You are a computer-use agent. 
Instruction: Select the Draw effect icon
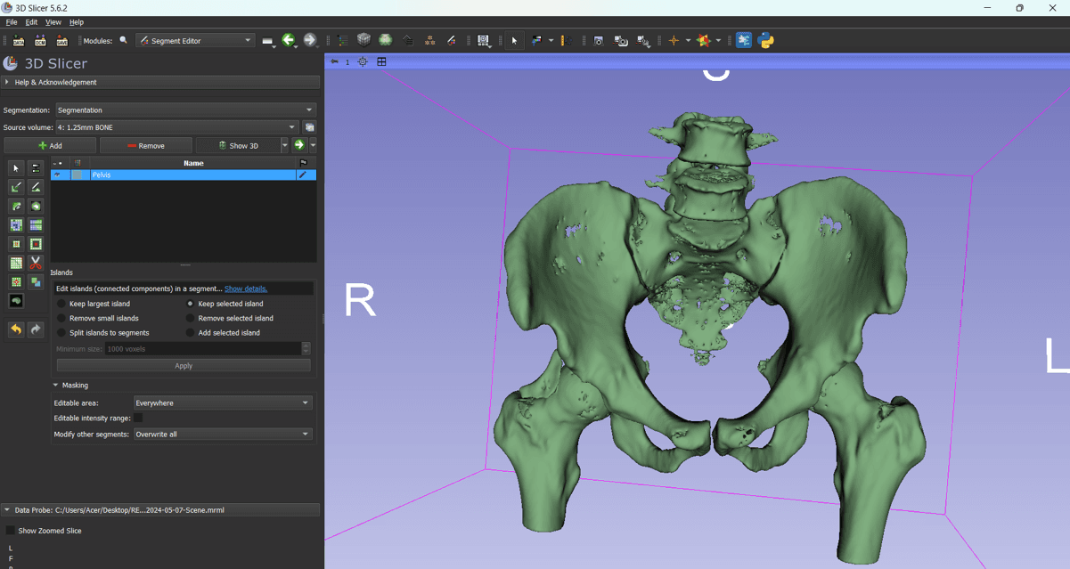[36, 187]
